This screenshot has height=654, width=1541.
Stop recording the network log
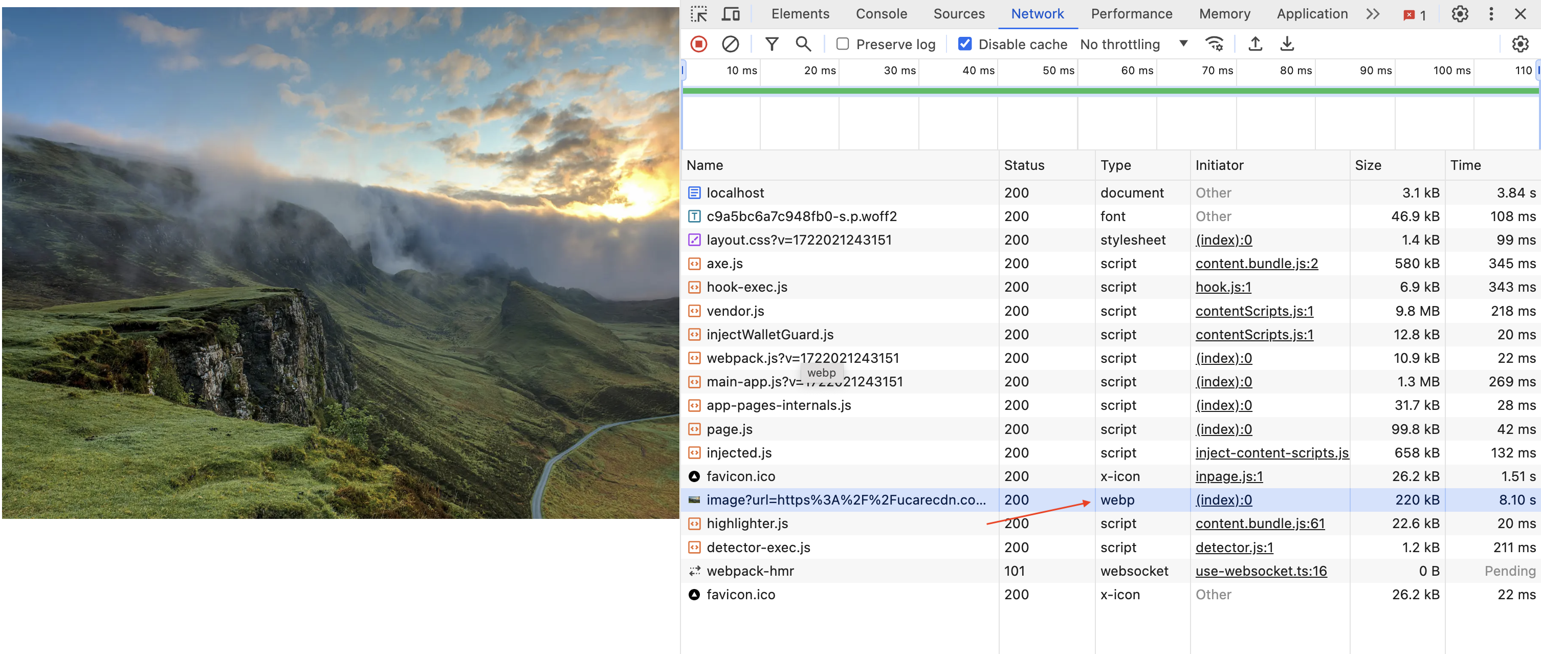pyautogui.click(x=698, y=43)
